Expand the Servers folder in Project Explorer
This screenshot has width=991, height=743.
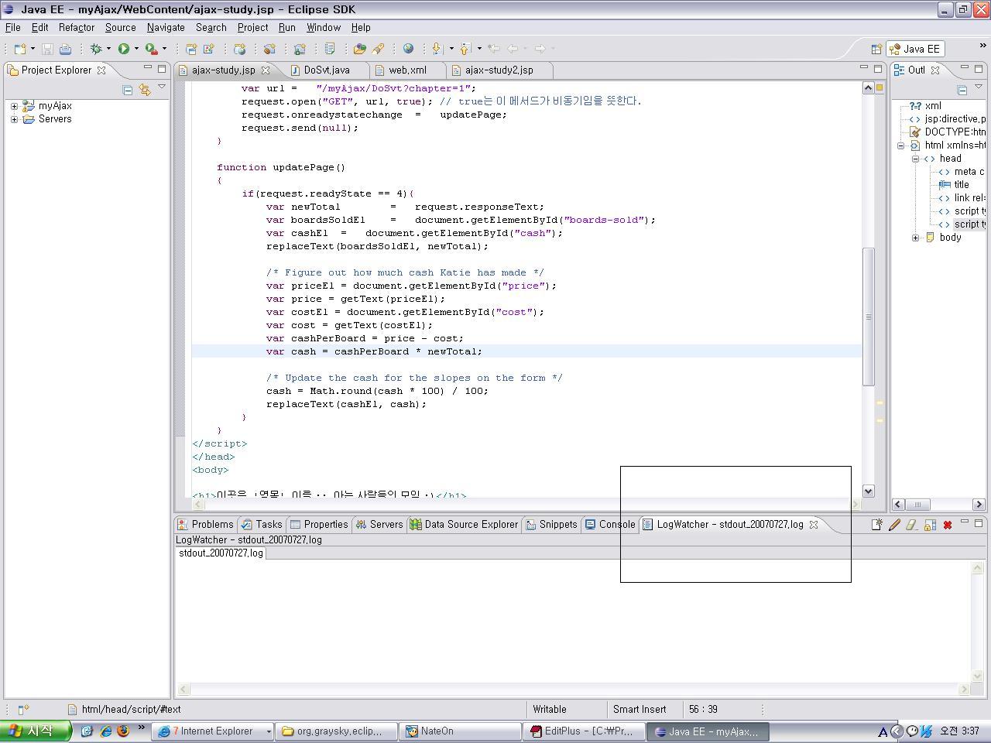[x=14, y=119]
